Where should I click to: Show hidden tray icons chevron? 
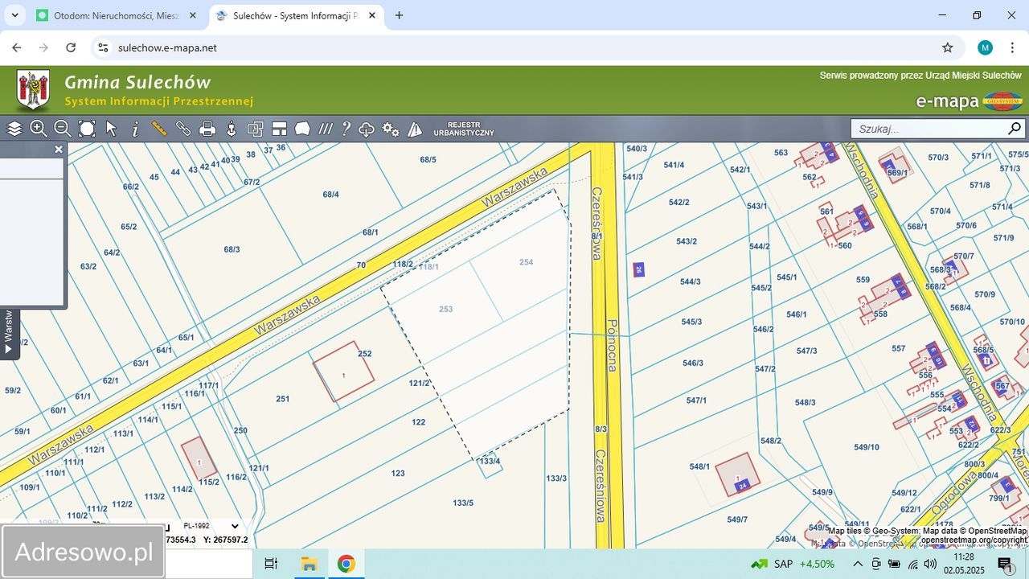pos(858,564)
